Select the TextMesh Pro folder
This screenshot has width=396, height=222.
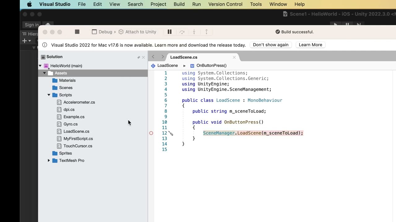point(72,161)
